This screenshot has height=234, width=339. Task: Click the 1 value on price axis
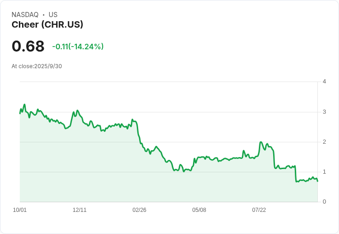coord(324,172)
